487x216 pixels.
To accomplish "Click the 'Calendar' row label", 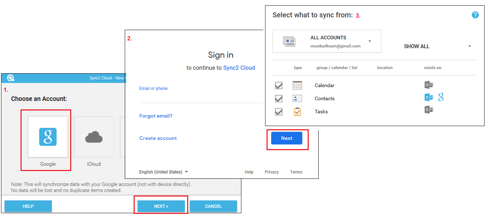I will (325, 85).
